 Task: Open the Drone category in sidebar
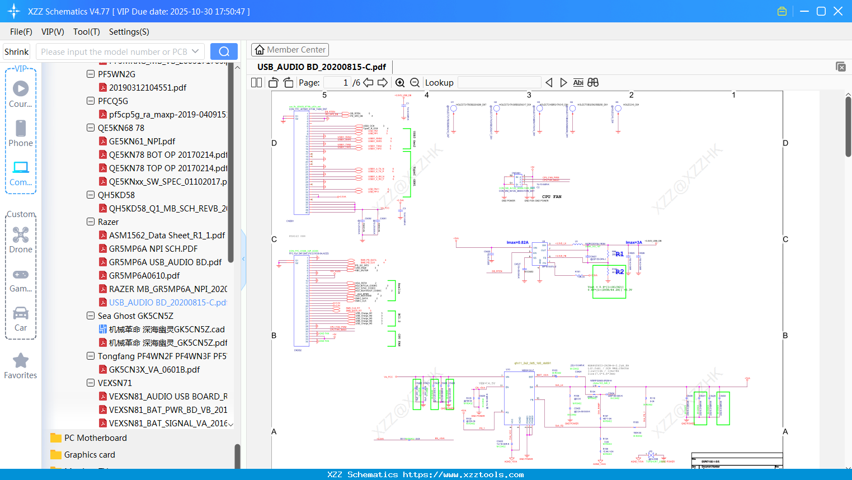[21, 240]
